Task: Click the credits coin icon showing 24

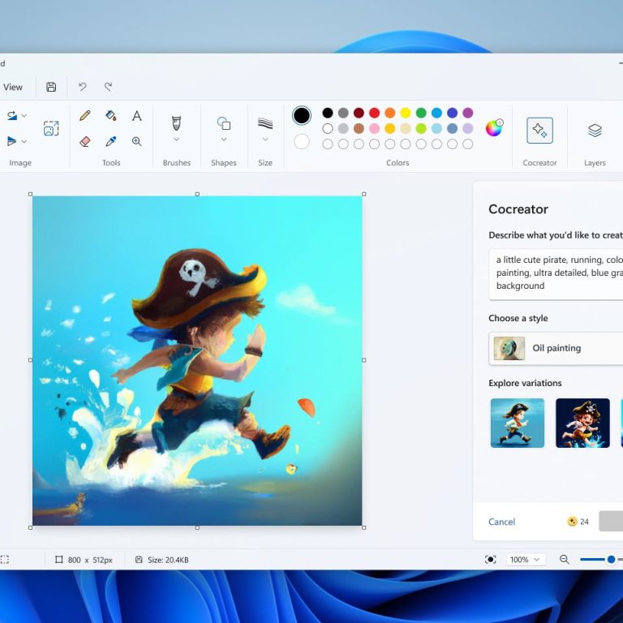Action: pos(572,522)
